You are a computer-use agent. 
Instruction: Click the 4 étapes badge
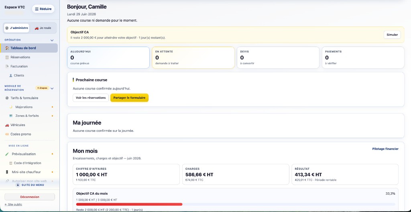(x=42, y=88)
